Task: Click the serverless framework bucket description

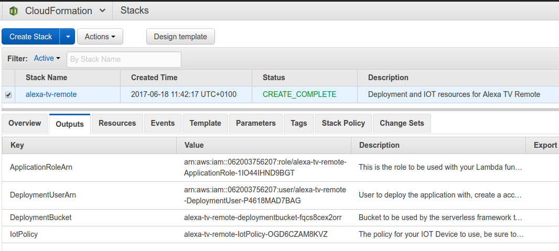Action: pos(440,217)
